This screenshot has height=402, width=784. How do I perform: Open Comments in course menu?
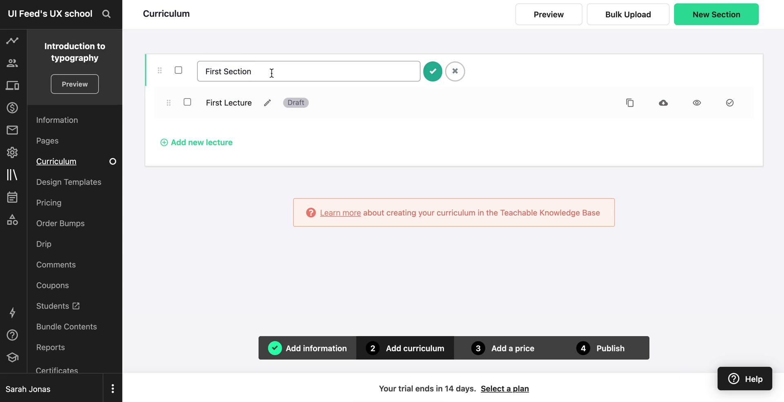click(x=56, y=265)
